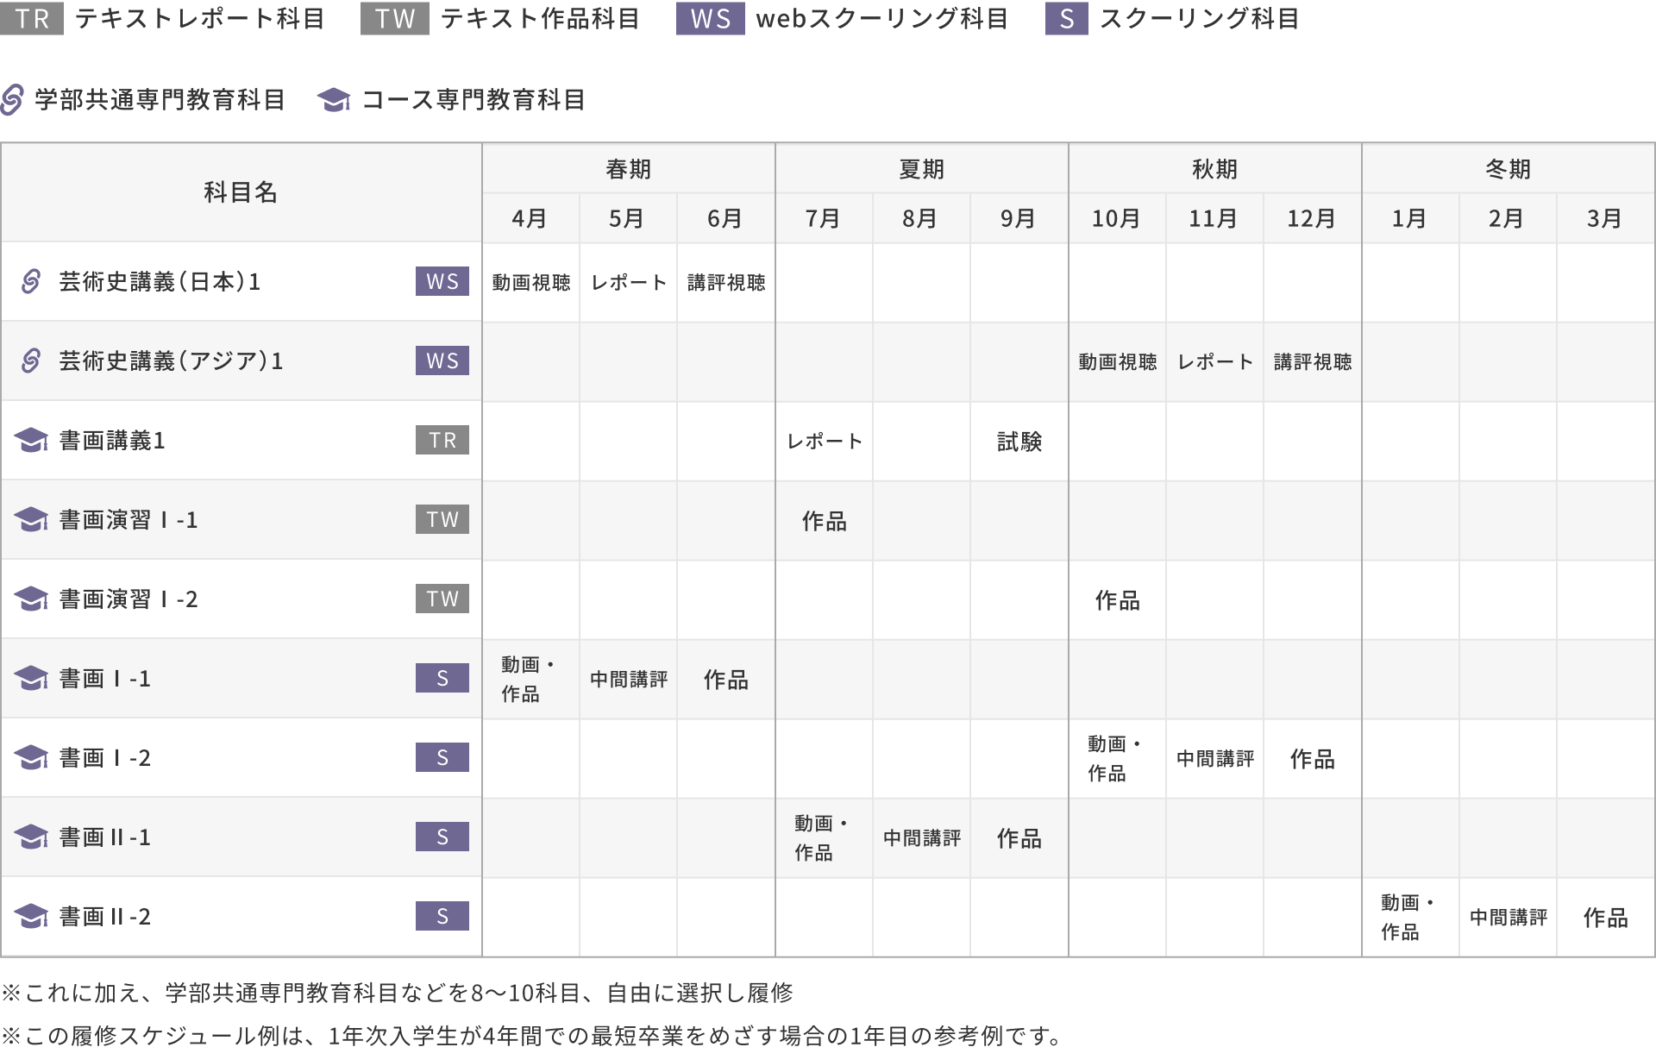The image size is (1656, 1047).
Task: Click the コース専門教育科目 legend icon
Action: coord(333,99)
